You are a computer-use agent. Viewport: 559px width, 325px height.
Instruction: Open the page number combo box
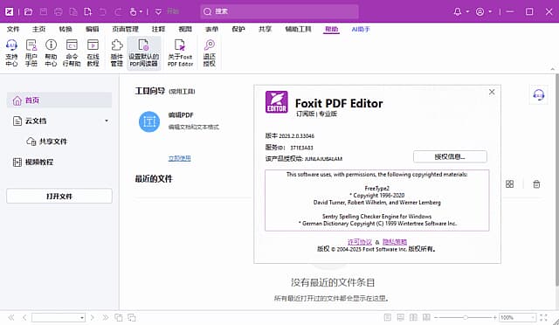click(x=59, y=317)
